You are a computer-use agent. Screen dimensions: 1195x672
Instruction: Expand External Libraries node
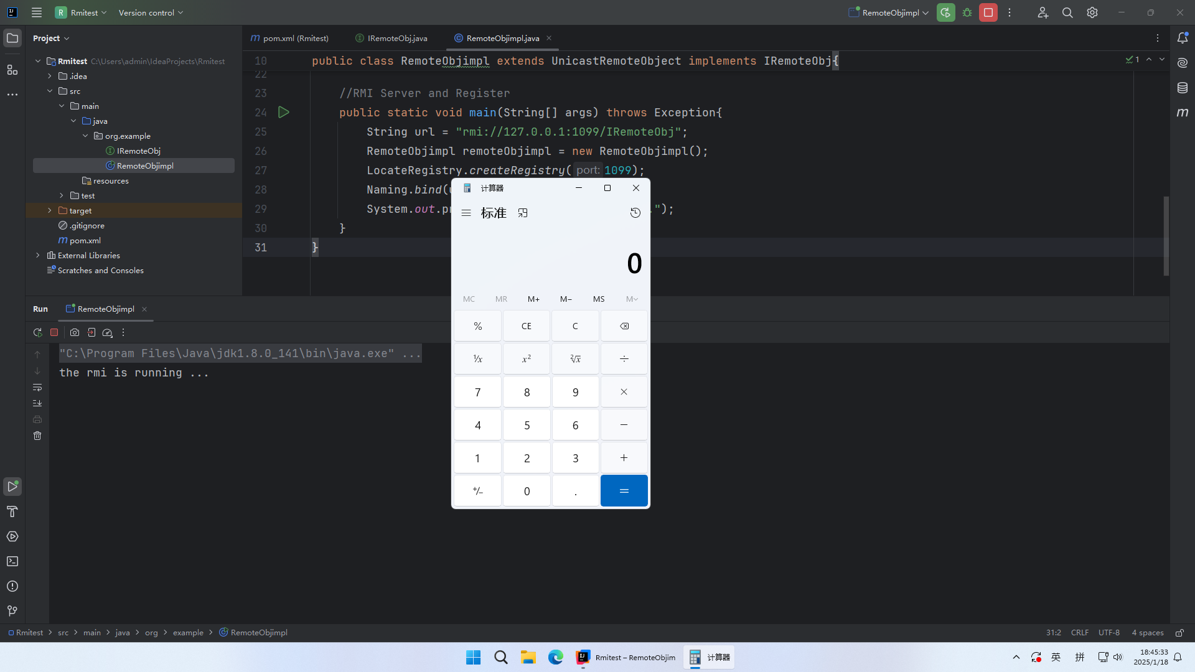(38, 255)
